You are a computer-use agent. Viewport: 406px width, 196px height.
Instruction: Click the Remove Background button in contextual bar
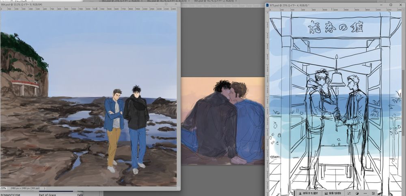(x=333, y=193)
